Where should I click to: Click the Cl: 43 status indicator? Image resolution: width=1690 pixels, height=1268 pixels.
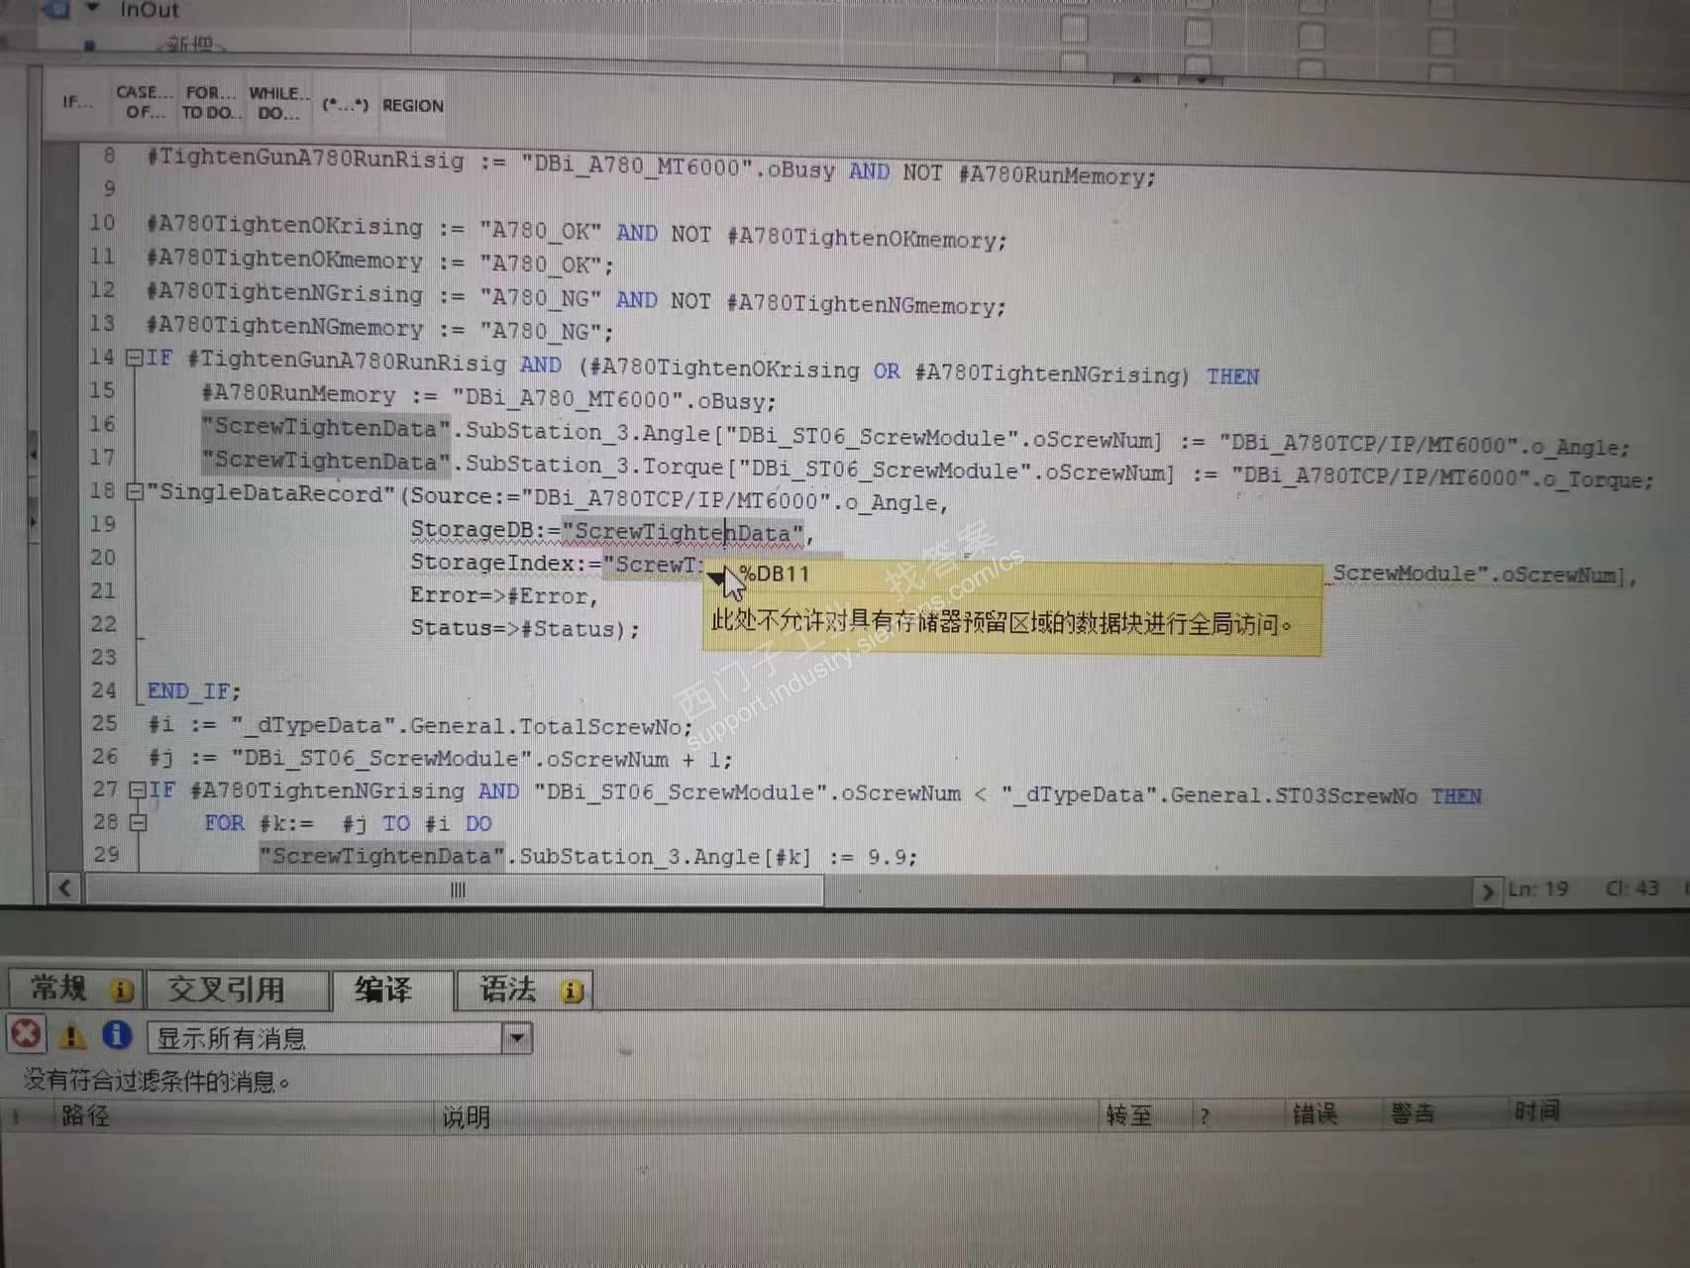tap(1632, 888)
